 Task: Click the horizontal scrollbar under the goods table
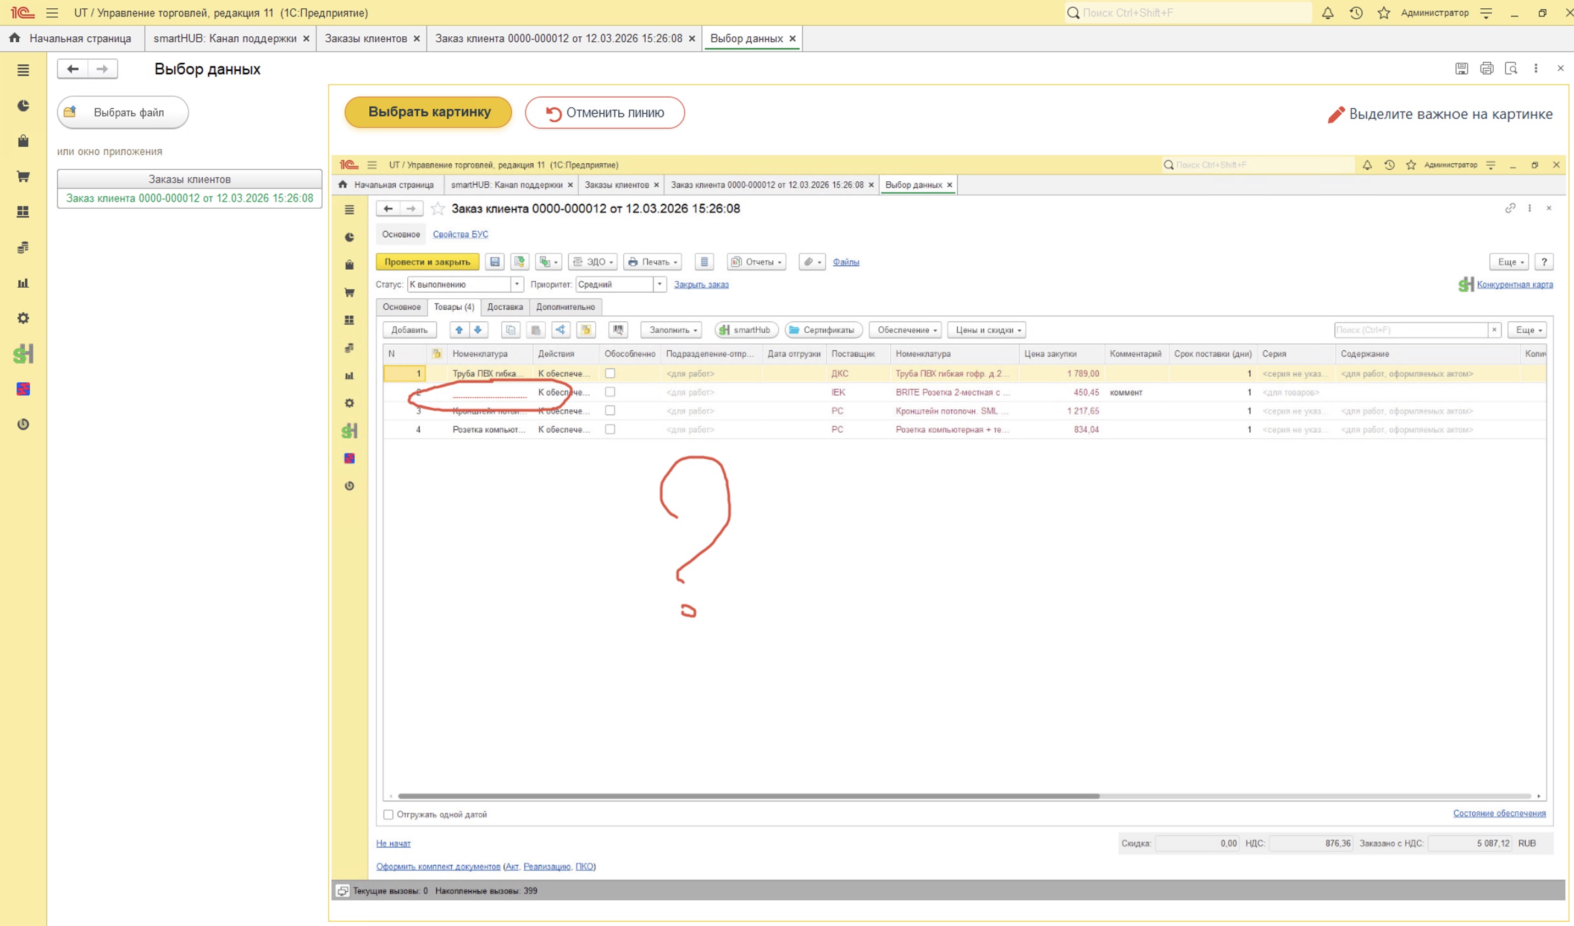749,796
